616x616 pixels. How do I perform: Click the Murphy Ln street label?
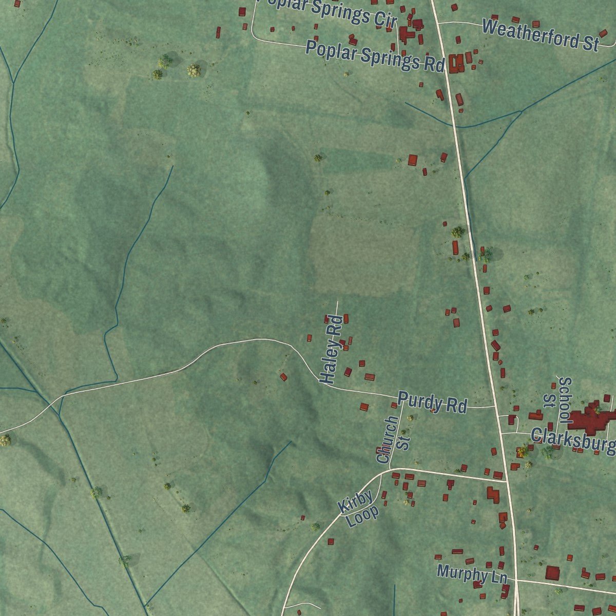coord(472,574)
